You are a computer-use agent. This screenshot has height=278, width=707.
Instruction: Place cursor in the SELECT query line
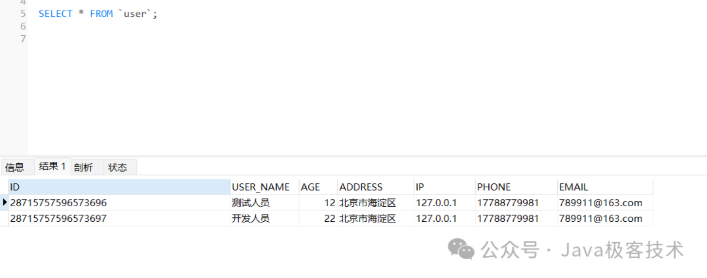[x=98, y=14]
